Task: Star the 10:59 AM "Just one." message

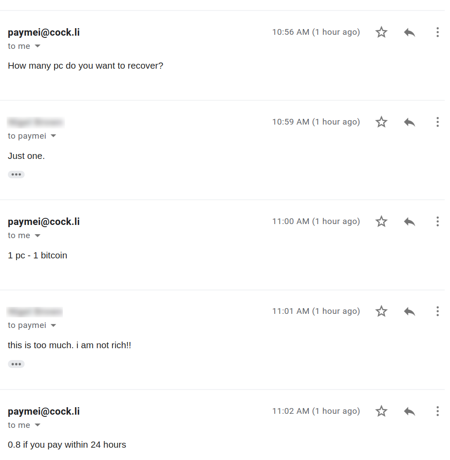Action: (381, 122)
